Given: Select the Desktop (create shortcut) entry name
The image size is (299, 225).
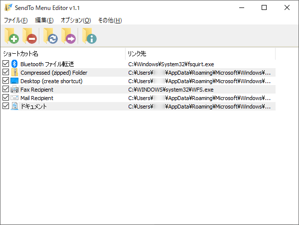Looking at the screenshot, I should pos(51,81).
